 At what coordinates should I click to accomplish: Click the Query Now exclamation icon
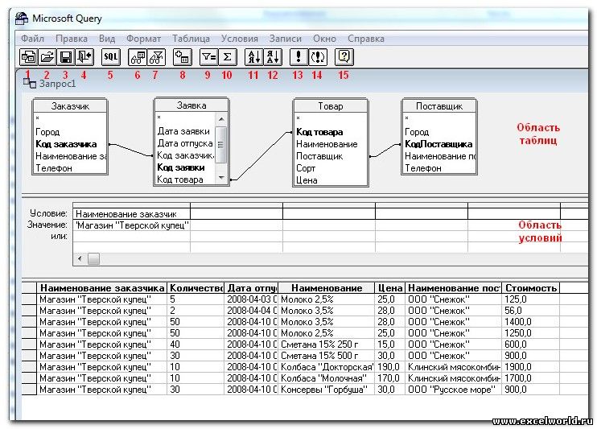click(x=298, y=57)
